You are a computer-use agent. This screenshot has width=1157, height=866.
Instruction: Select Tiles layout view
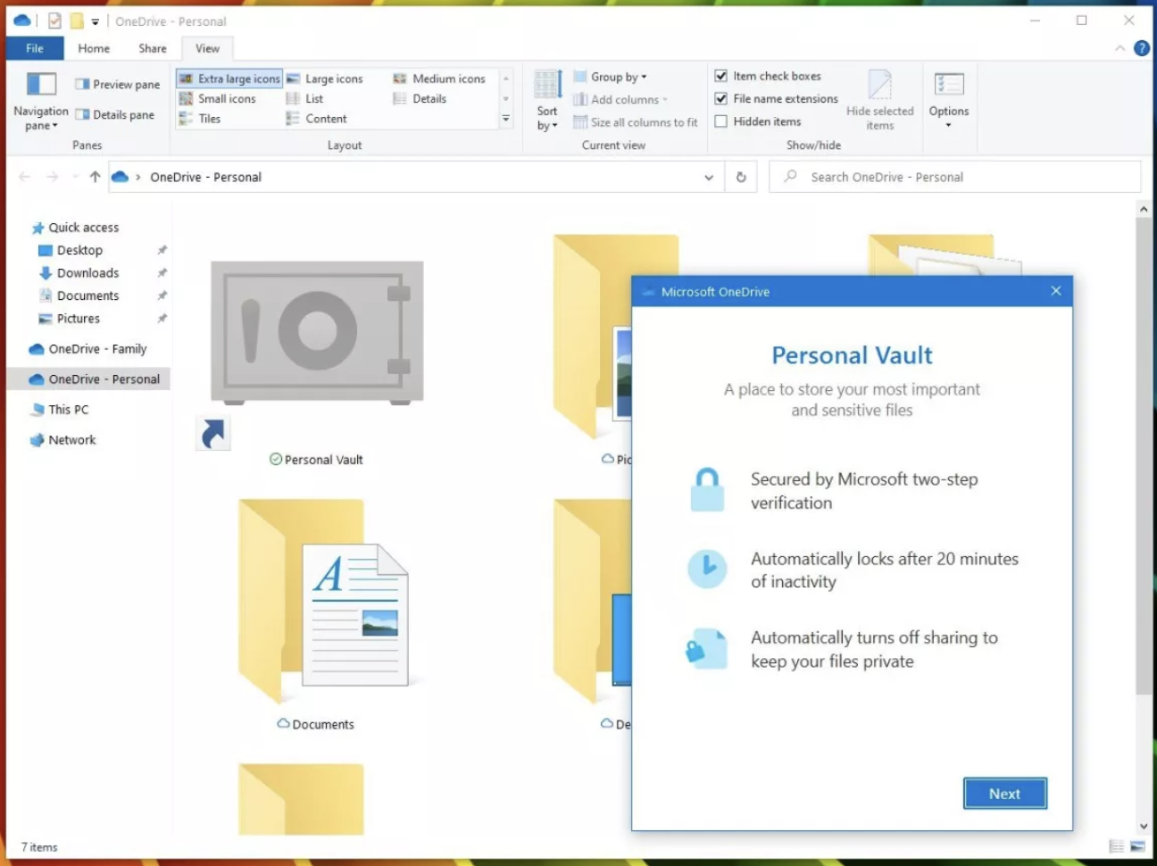pos(199,118)
